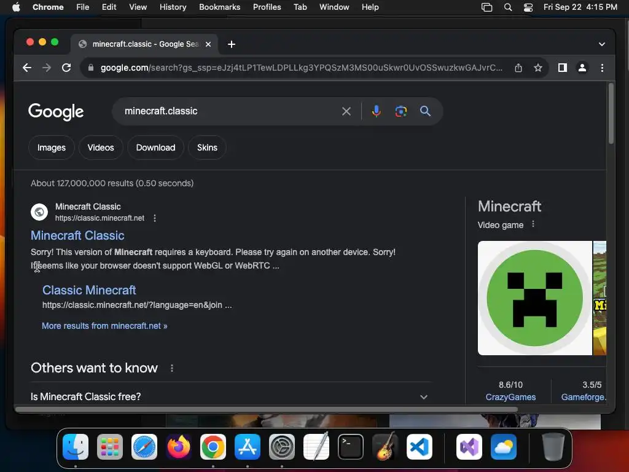This screenshot has width=629, height=472.
Task: Click the Creeper face Minecraft thumbnail
Action: click(x=535, y=298)
